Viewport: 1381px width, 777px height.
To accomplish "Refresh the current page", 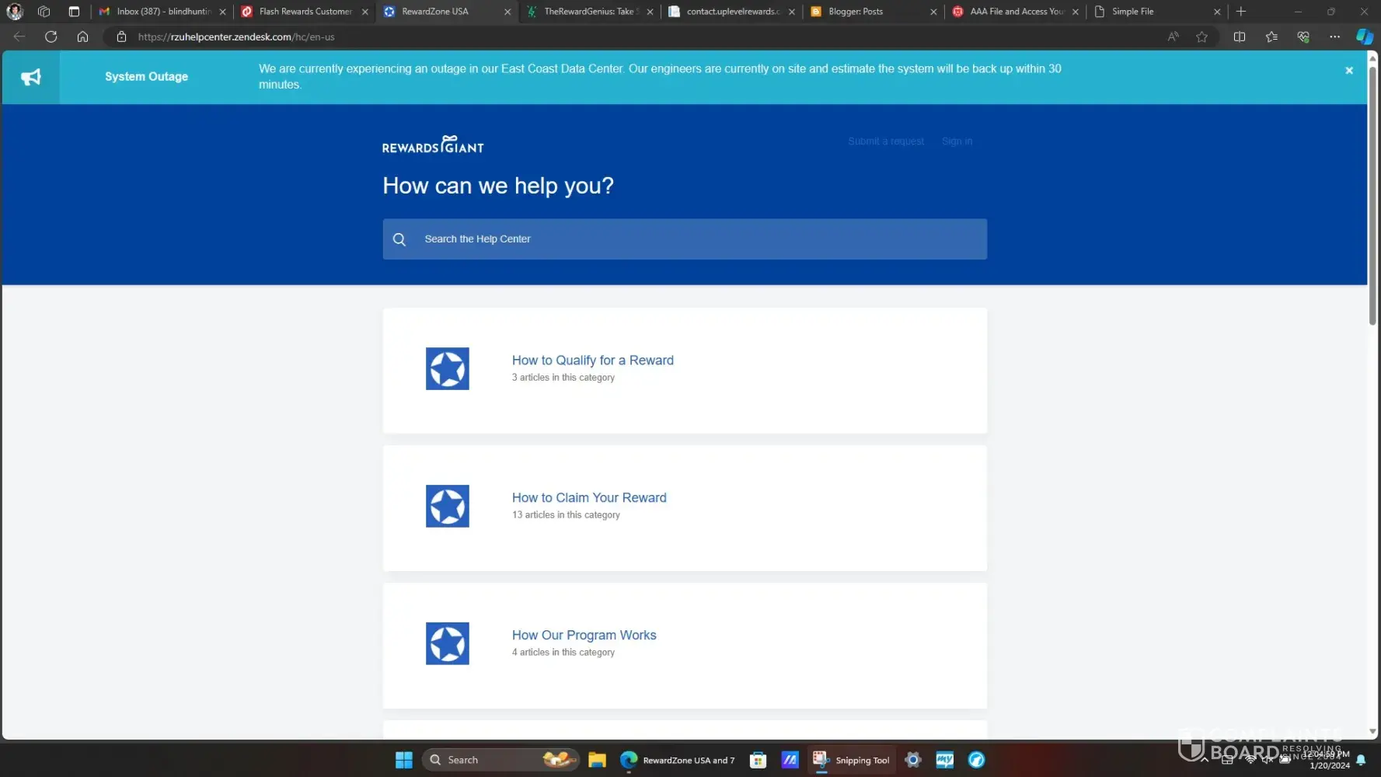I will (51, 37).
